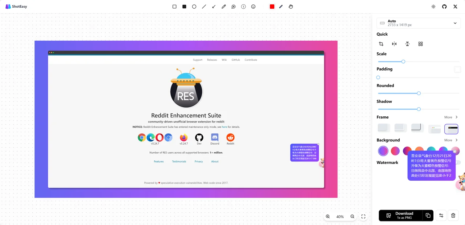Click About in the screenshot preview
The width and height of the screenshot is (465, 225).
pos(215,161)
